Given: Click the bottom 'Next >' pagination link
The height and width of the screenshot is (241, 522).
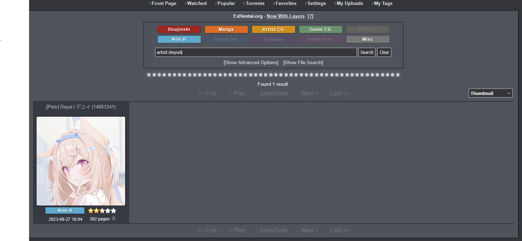Looking at the screenshot, I should click(310, 230).
